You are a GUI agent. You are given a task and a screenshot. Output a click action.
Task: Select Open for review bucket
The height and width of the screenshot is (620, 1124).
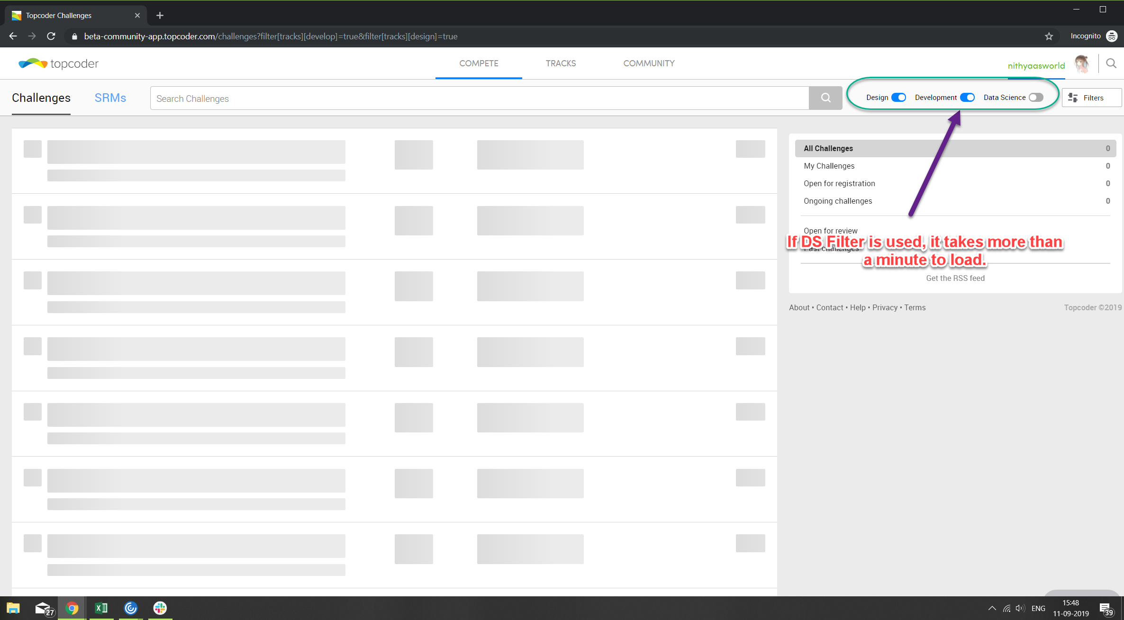[x=830, y=231]
